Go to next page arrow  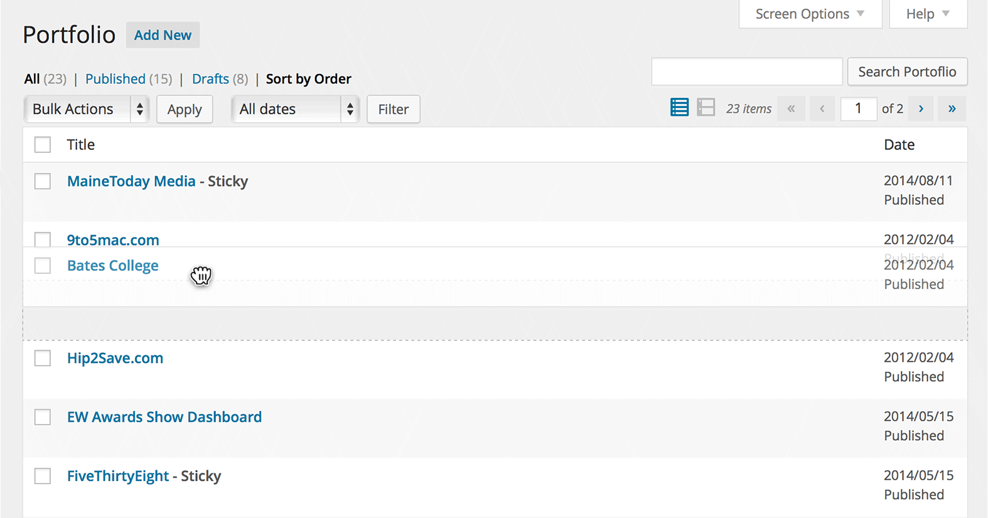921,109
